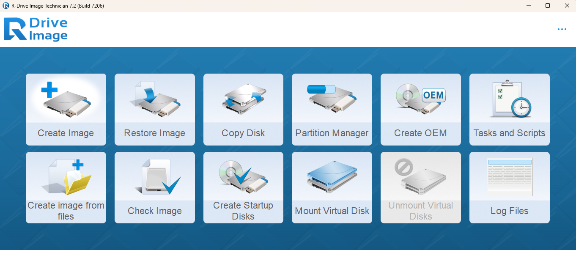
Task: Run the Check Image tool
Action: [x=155, y=187]
